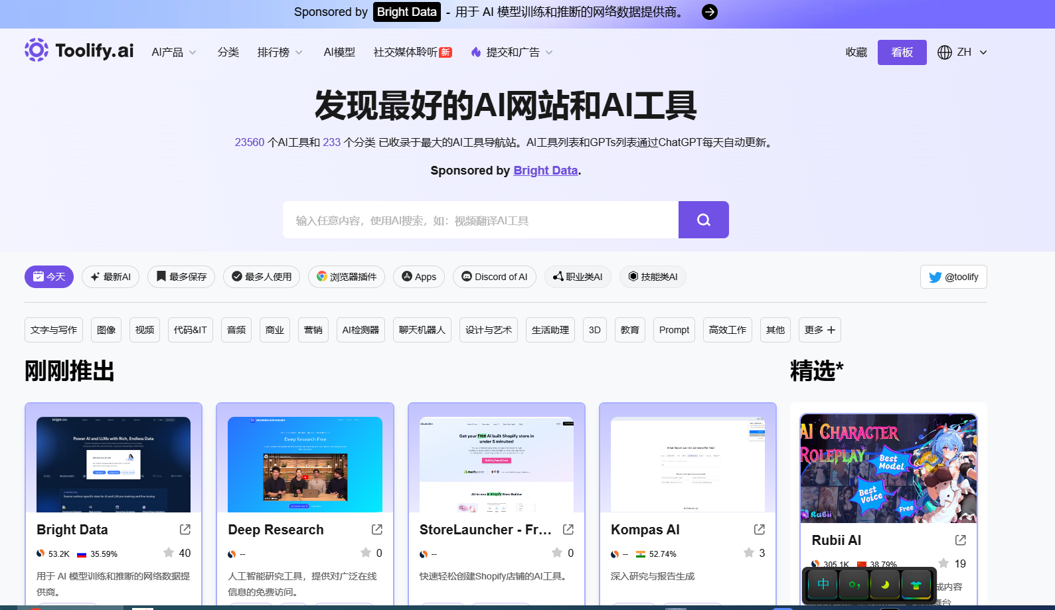Expand the AI产品 dropdown menu
Image resolution: width=1055 pixels, height=610 pixels.
[174, 52]
